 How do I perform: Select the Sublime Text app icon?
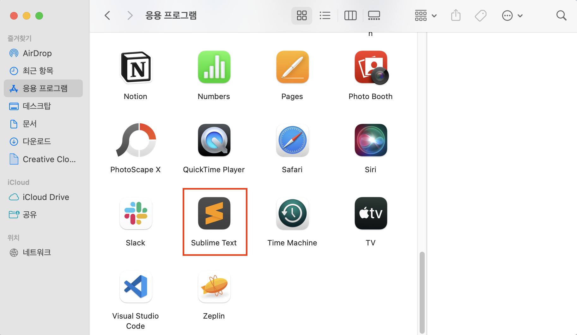(214, 213)
